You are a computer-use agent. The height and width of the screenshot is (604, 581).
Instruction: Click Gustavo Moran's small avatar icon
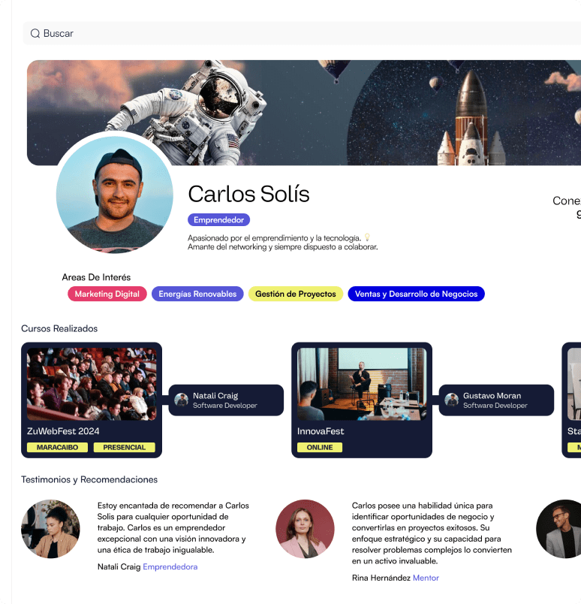[452, 400]
